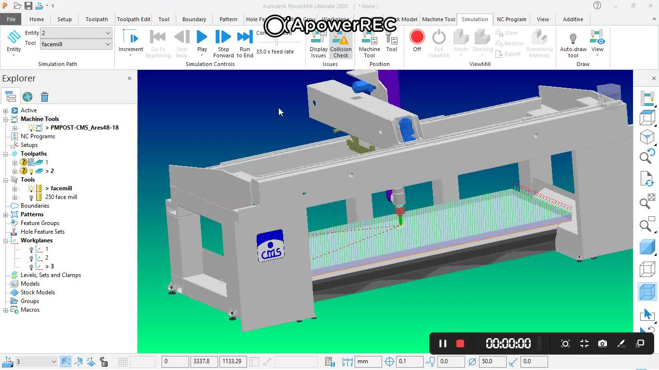Switch to the Toolpath ribbon tab
The image size is (659, 370).
coord(97,19)
